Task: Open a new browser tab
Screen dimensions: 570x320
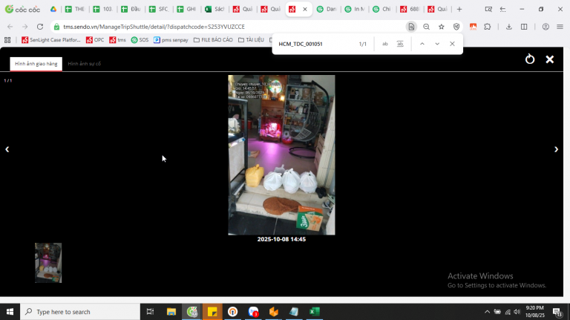Action: pos(459,9)
